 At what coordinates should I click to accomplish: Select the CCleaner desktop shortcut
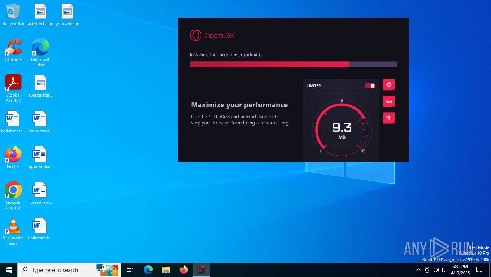13,50
